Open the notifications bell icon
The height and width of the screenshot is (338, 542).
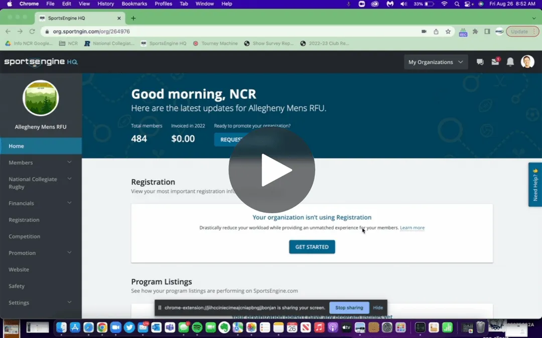510,62
